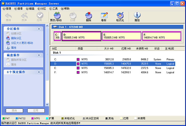The height and width of the screenshot is (126, 186).
Task: Maximize the EASEUS Partition Manager window
Action: click(x=178, y=4)
